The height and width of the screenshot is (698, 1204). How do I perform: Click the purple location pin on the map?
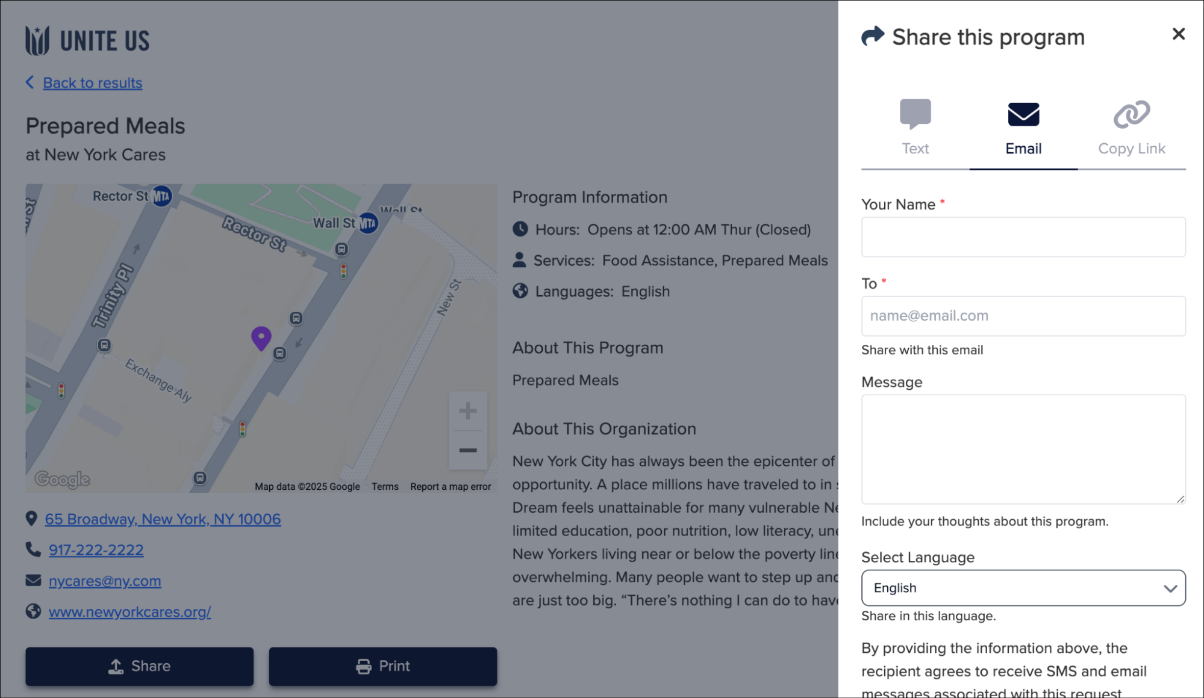coord(261,337)
